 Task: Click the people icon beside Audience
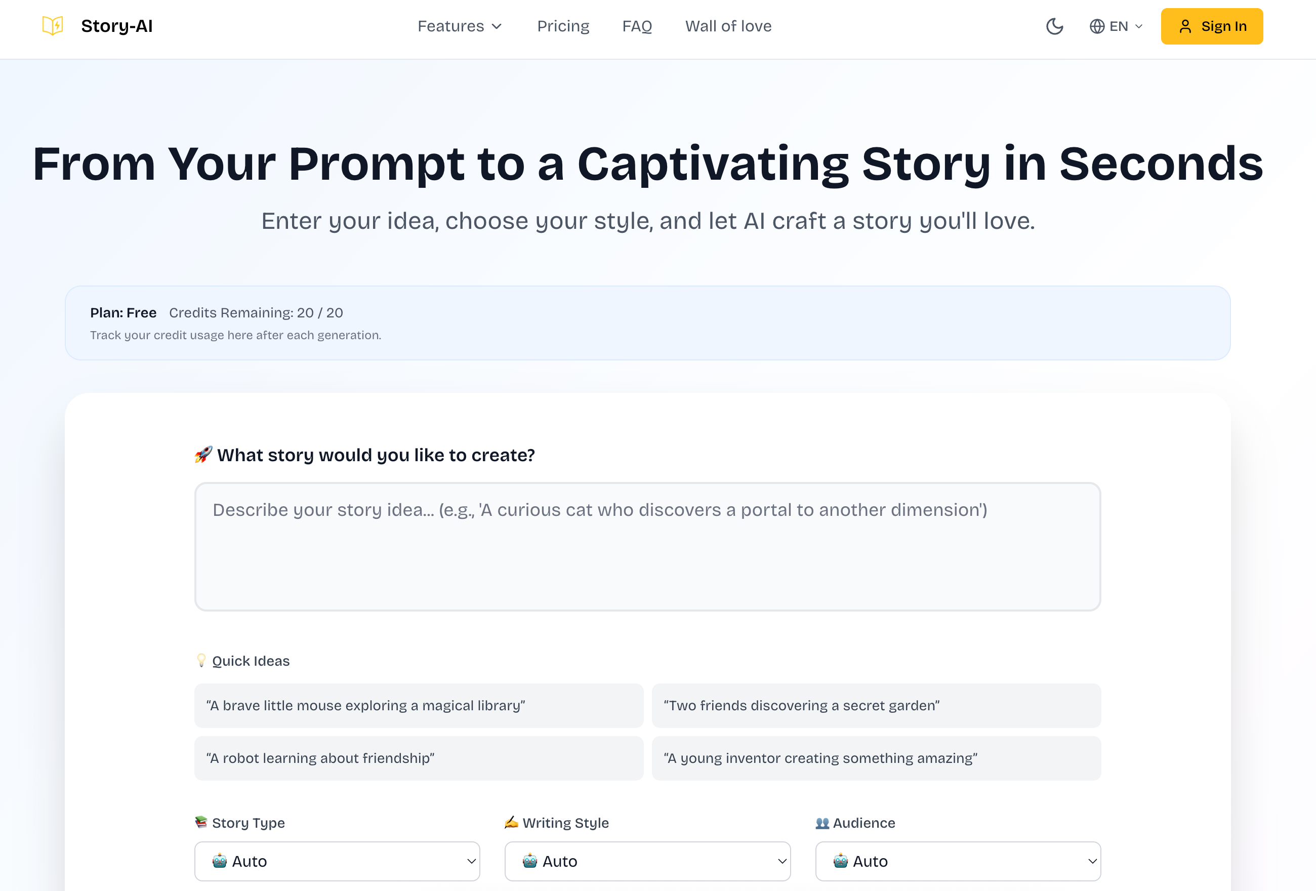[x=822, y=823]
